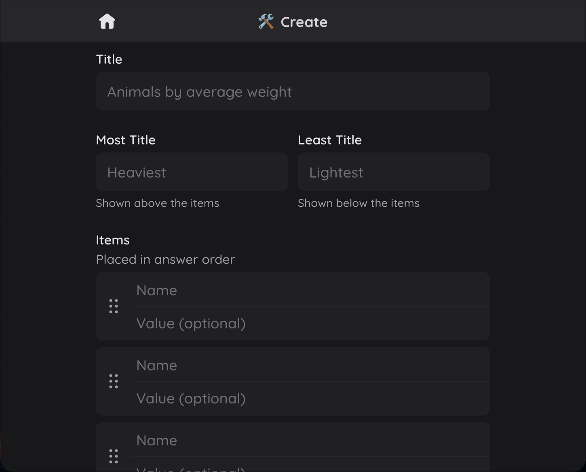Go to the home page icon
The width and height of the screenshot is (586, 472).
(107, 21)
